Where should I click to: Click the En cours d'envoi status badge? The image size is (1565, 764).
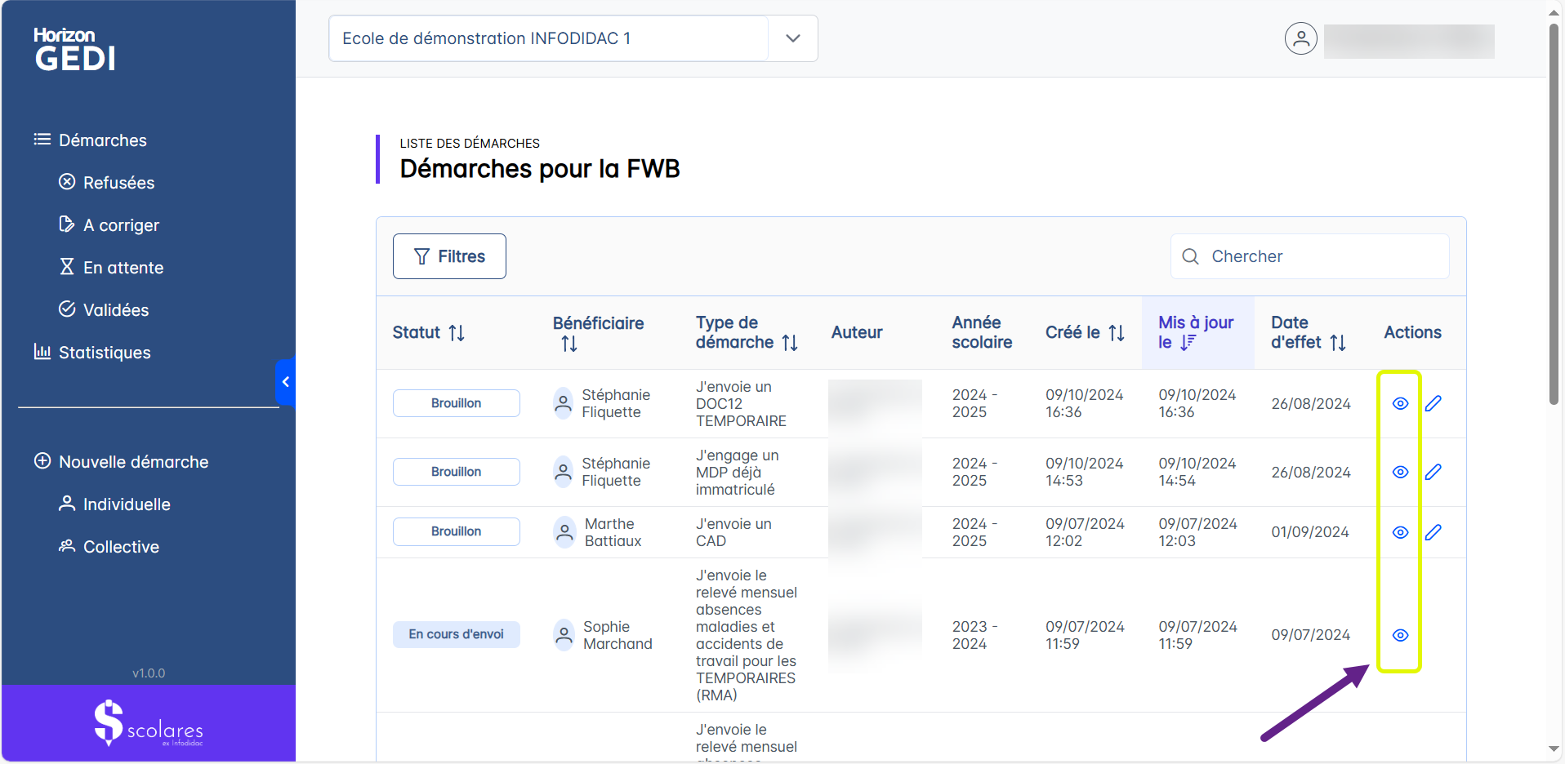tap(457, 634)
